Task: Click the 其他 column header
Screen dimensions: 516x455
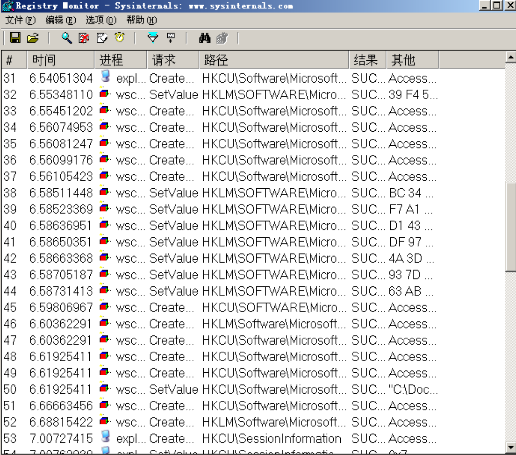Action: pos(412,60)
